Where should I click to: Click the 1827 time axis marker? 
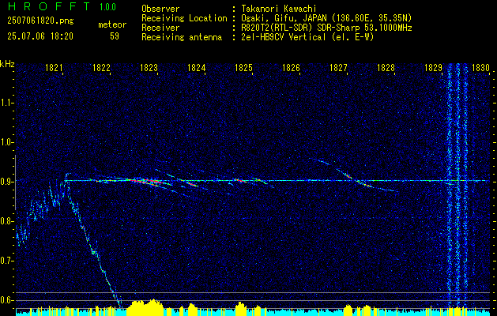click(338, 67)
